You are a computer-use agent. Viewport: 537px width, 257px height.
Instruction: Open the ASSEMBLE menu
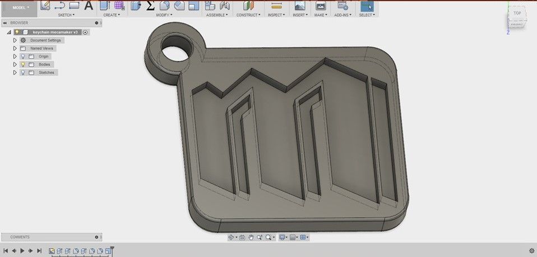point(217,15)
